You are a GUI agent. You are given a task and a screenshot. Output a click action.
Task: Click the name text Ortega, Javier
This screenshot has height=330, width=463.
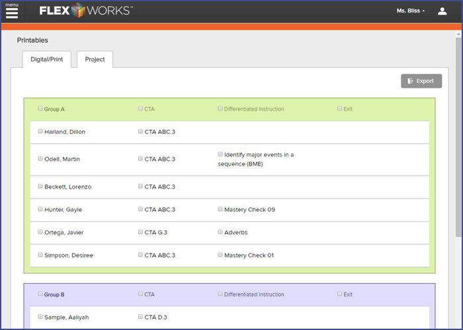[63, 232]
